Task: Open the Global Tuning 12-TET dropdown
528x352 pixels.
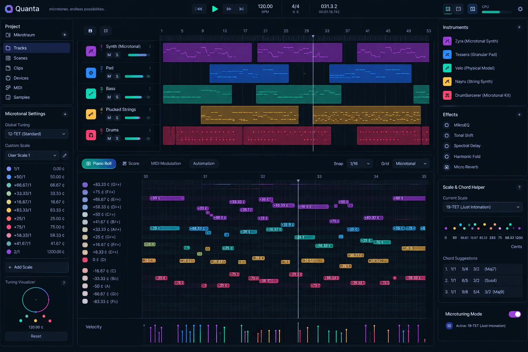Action: tap(36, 134)
